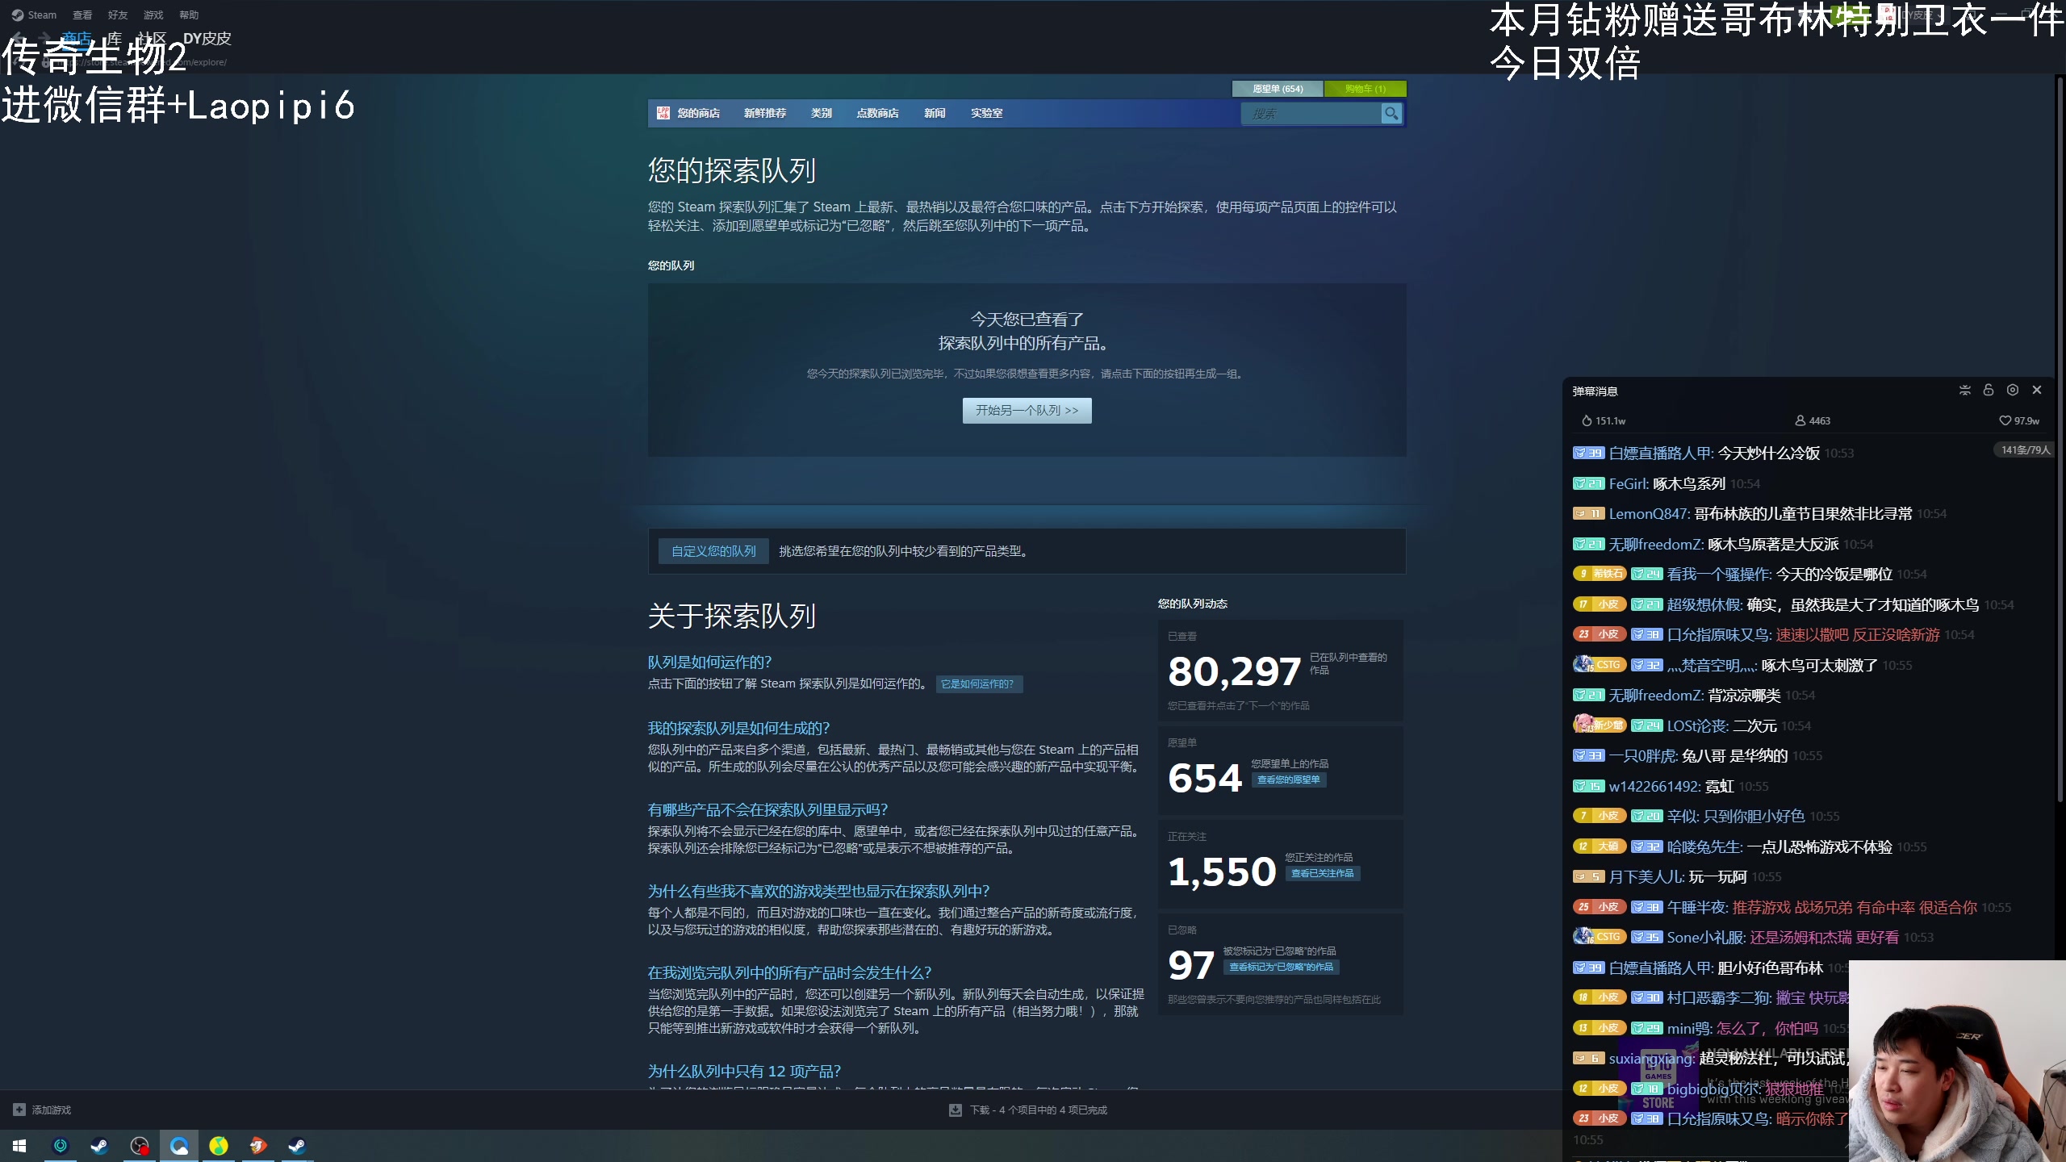2066x1162 pixels.
Task: Open the Windows Start menu
Action: 19,1146
